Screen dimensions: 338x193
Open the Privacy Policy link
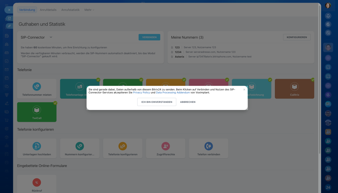tap(142, 93)
